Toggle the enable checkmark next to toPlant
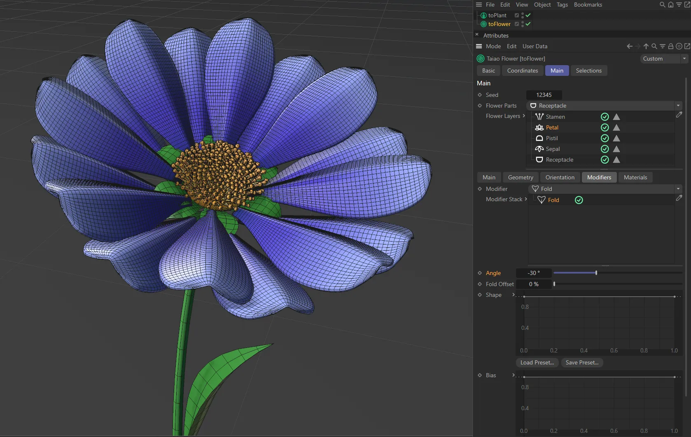Image resolution: width=691 pixels, height=437 pixels. pyautogui.click(x=528, y=15)
